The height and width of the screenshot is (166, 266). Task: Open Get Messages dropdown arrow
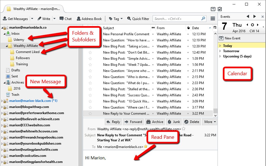coord(32,19)
